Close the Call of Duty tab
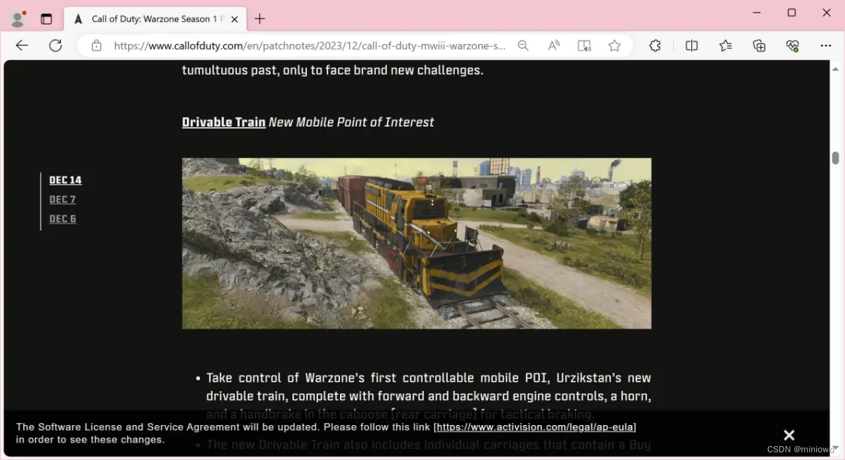Screen dimensions: 845x460 235,19
